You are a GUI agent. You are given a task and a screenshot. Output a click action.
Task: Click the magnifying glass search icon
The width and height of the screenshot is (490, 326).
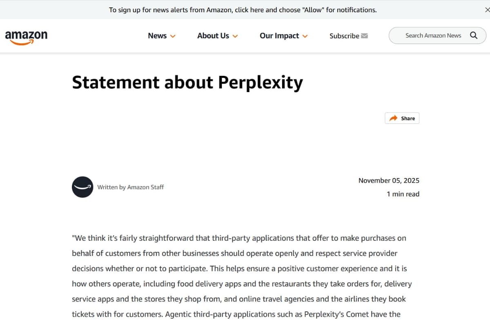pyautogui.click(x=474, y=35)
